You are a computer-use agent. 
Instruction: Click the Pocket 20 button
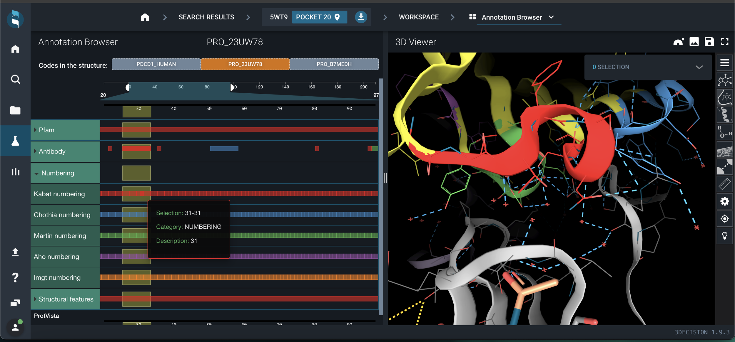pos(319,17)
